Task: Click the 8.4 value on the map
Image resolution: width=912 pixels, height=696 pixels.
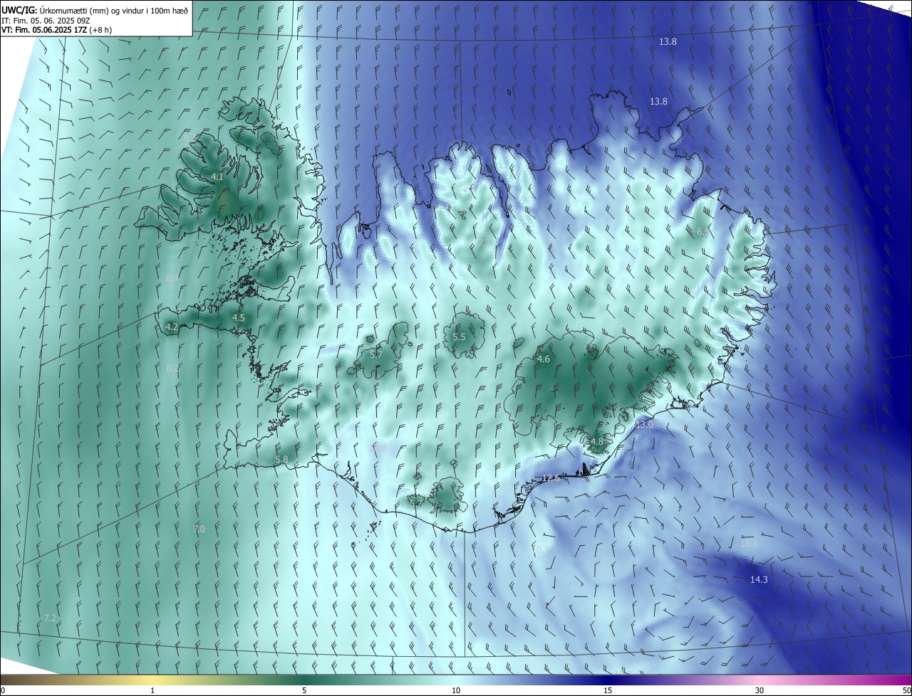Action: tap(172, 278)
